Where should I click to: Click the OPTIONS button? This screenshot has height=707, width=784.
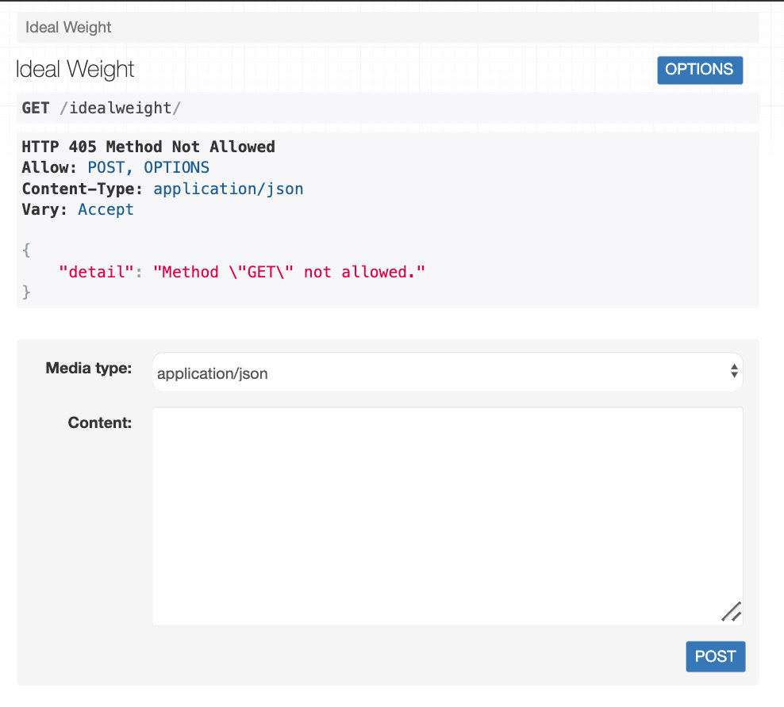click(699, 70)
